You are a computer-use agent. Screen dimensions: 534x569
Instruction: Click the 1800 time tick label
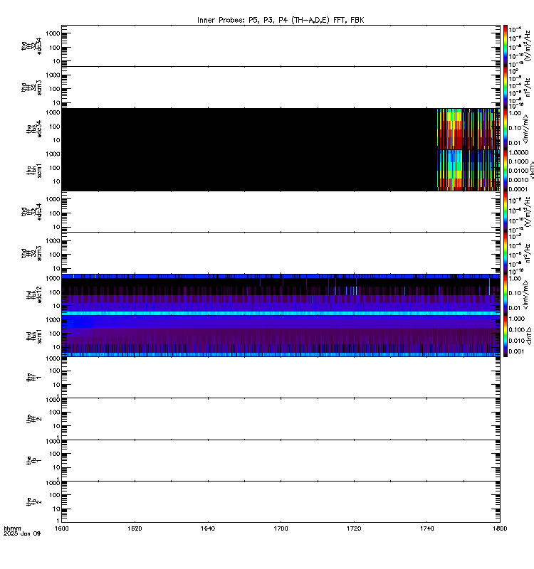point(501,528)
